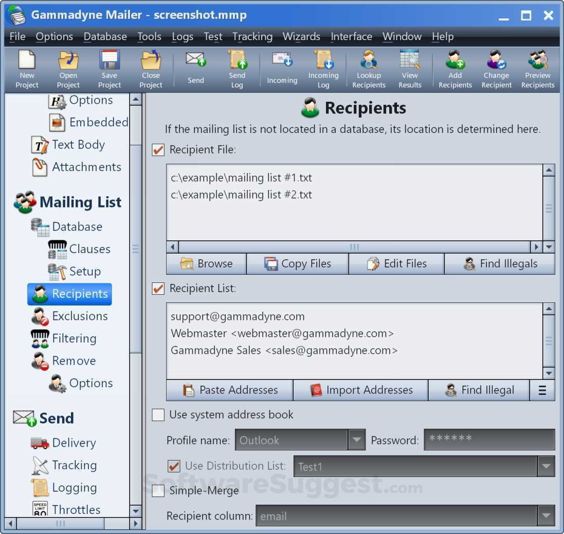Click the Close Project folder icon
Viewport: 564px width, 534px height.
click(x=151, y=70)
